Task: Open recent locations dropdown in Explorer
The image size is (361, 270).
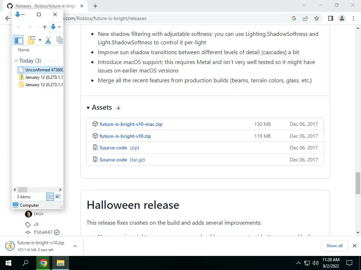Action: click(x=37, y=27)
